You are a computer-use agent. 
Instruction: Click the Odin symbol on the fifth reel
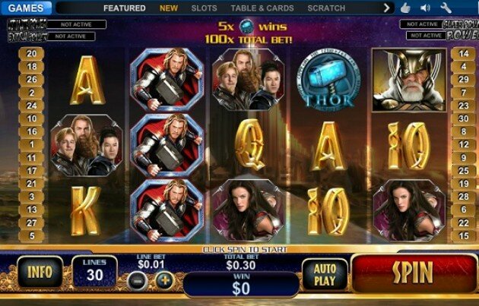(x=409, y=80)
